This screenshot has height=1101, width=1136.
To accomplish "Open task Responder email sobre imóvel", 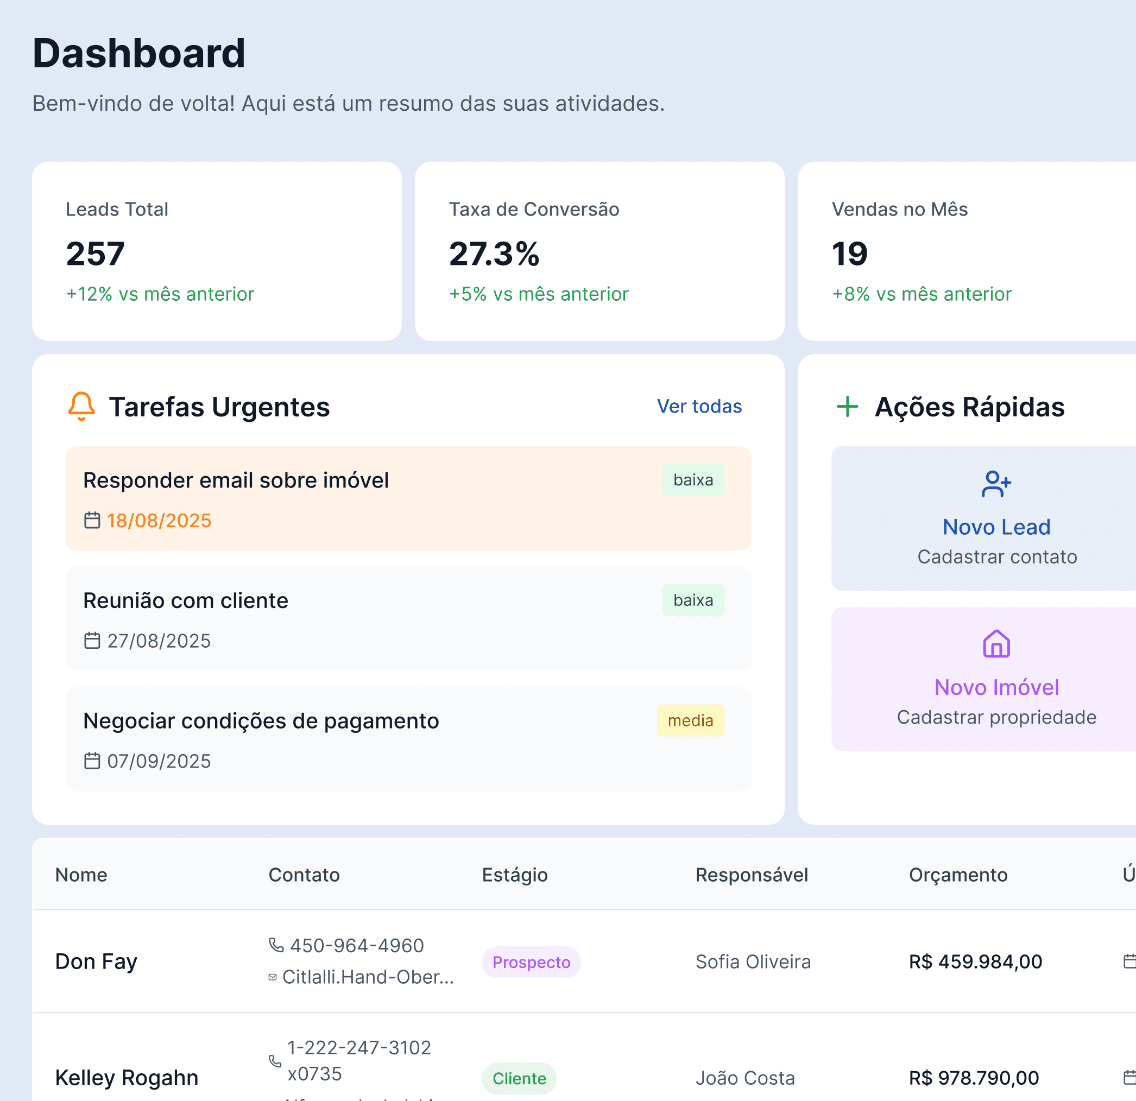I will 236,480.
